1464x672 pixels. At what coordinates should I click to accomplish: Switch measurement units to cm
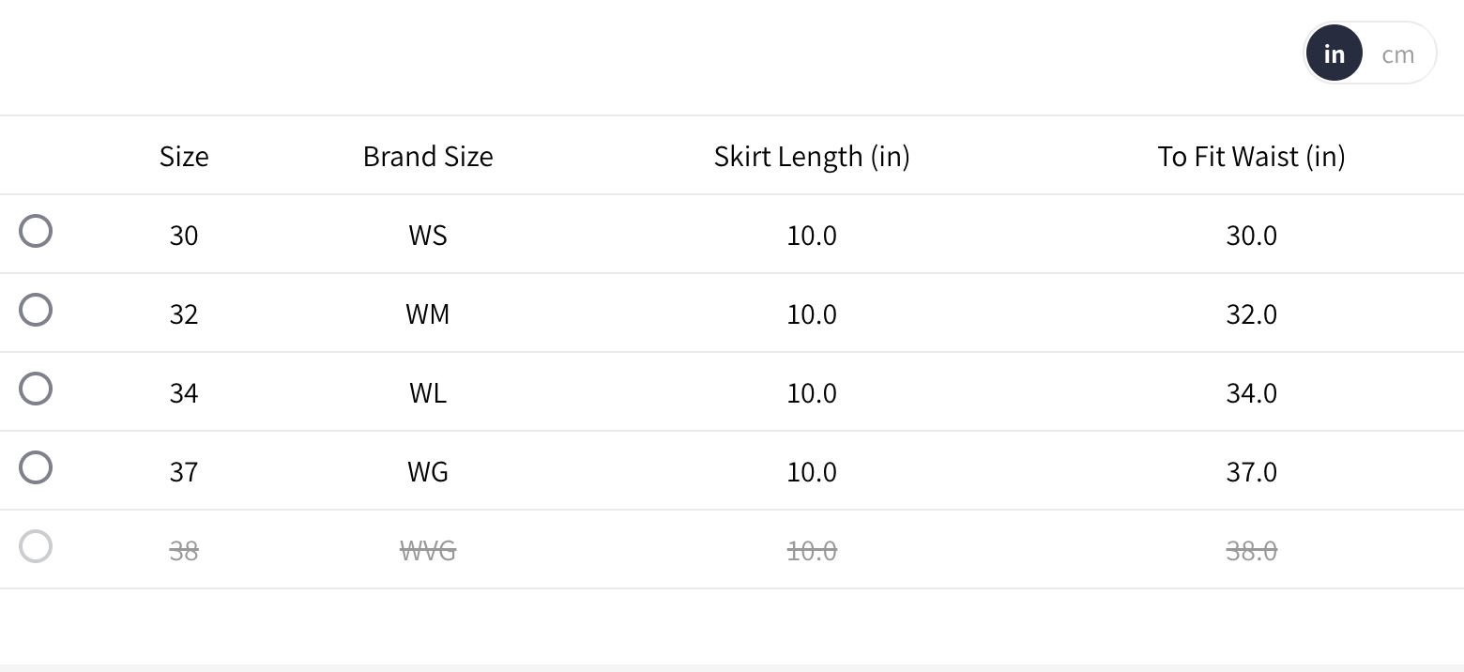coord(1397,54)
